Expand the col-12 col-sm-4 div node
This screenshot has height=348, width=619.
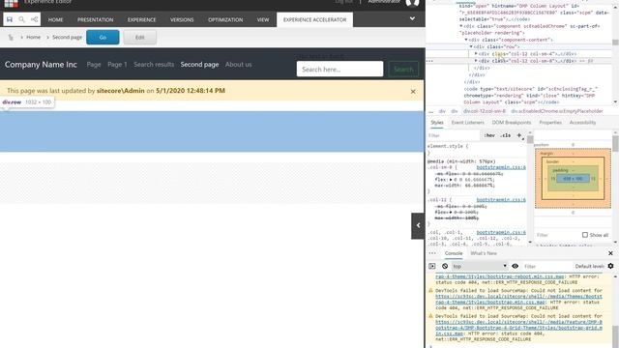476,54
